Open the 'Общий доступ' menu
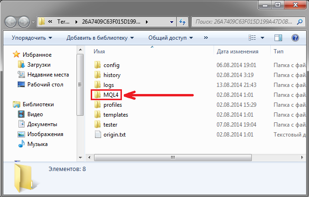Image resolution: width=309 pixels, height=197 pixels. click(171, 38)
